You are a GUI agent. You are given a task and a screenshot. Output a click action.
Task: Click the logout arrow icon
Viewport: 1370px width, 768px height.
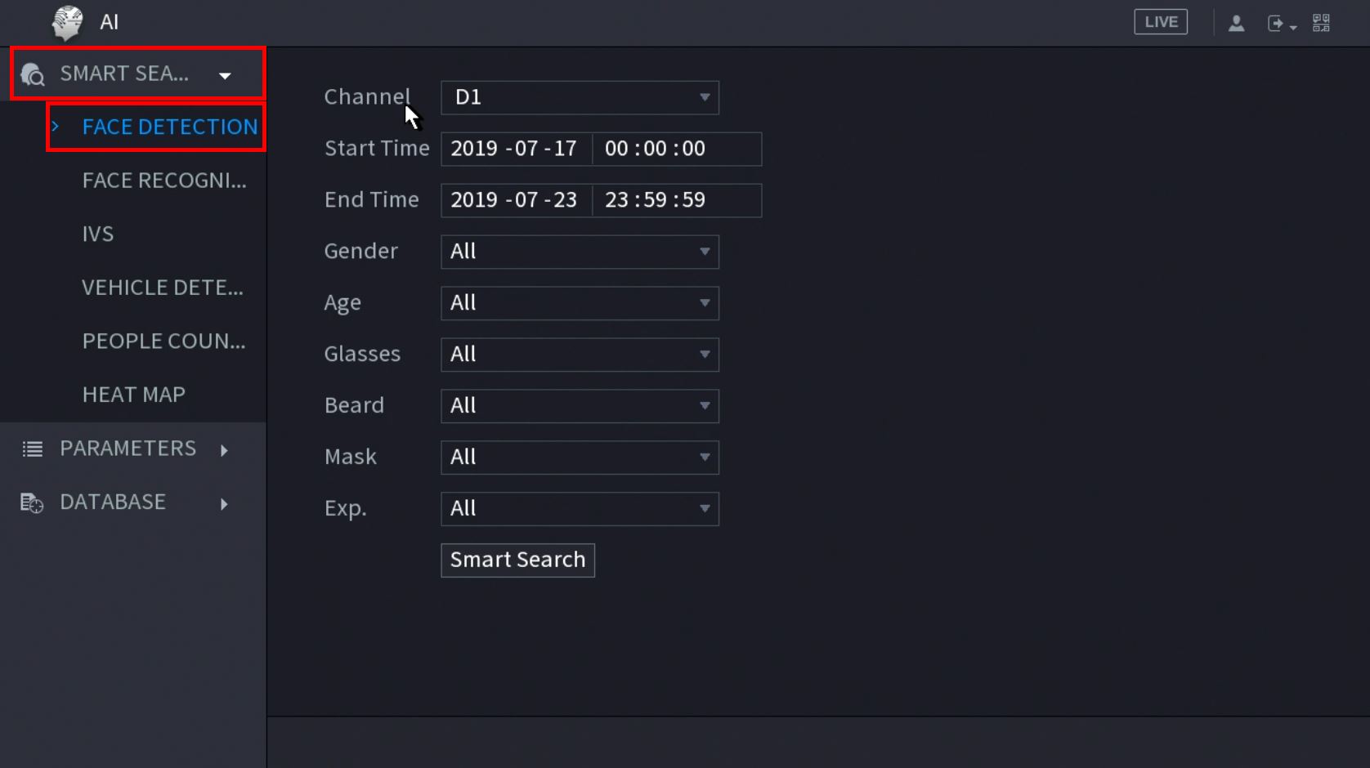click(x=1276, y=23)
